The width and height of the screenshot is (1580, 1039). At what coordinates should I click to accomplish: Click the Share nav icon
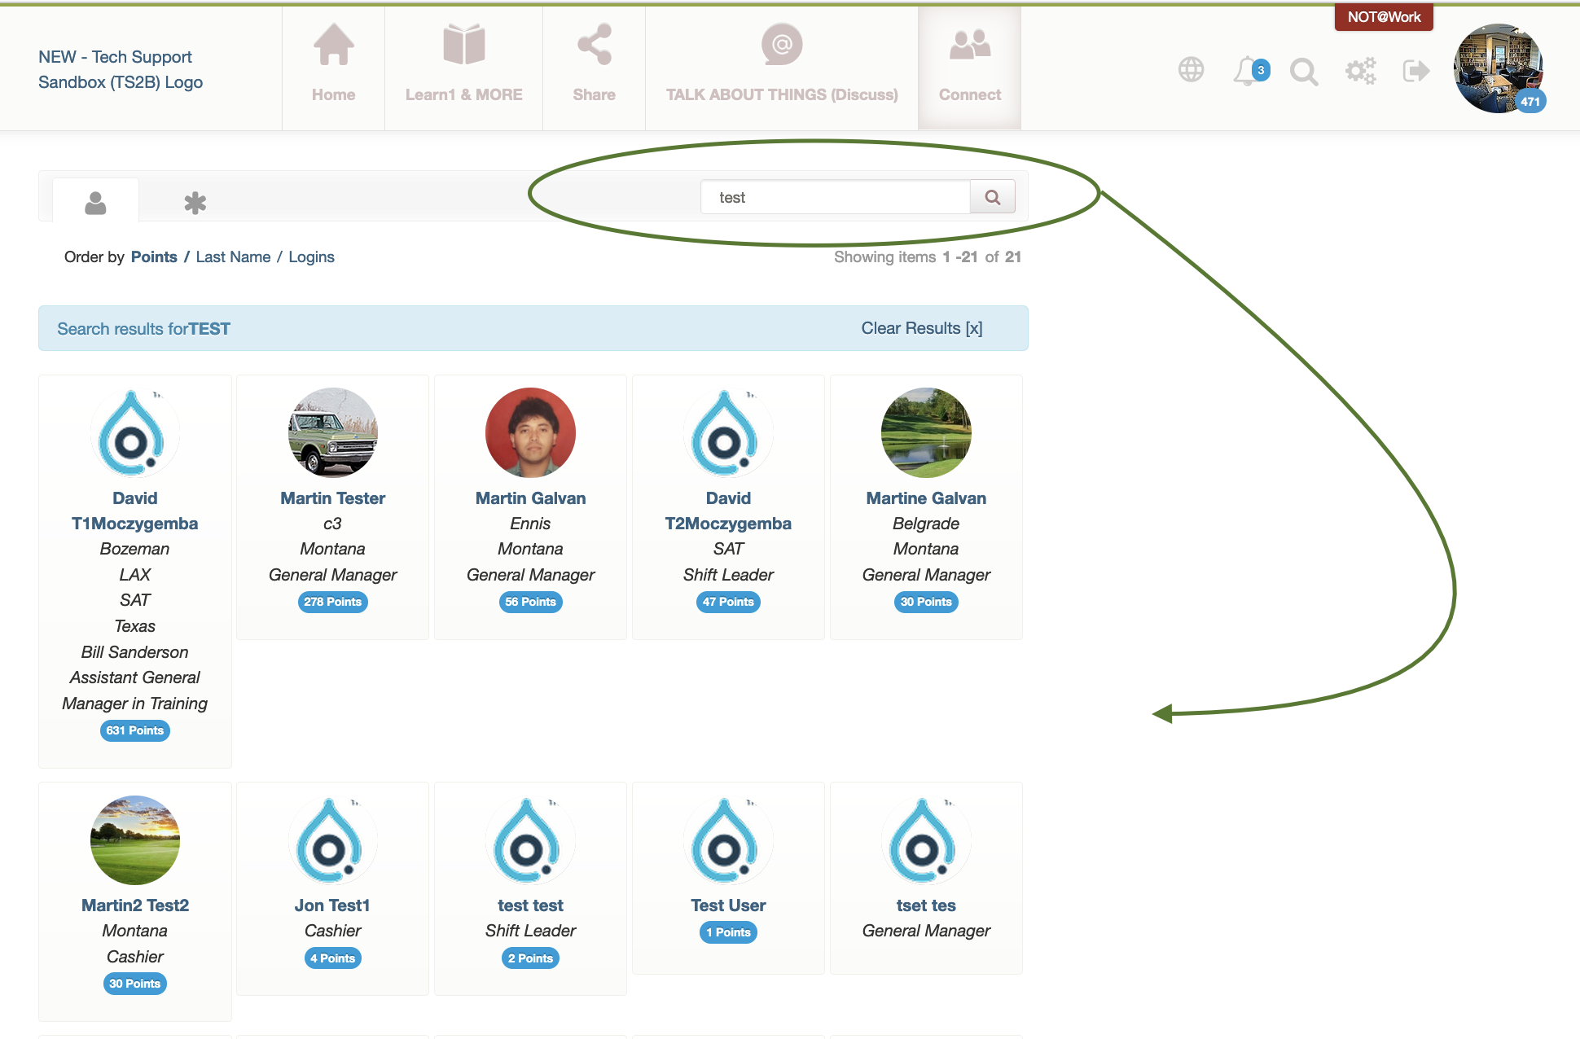tap(594, 46)
